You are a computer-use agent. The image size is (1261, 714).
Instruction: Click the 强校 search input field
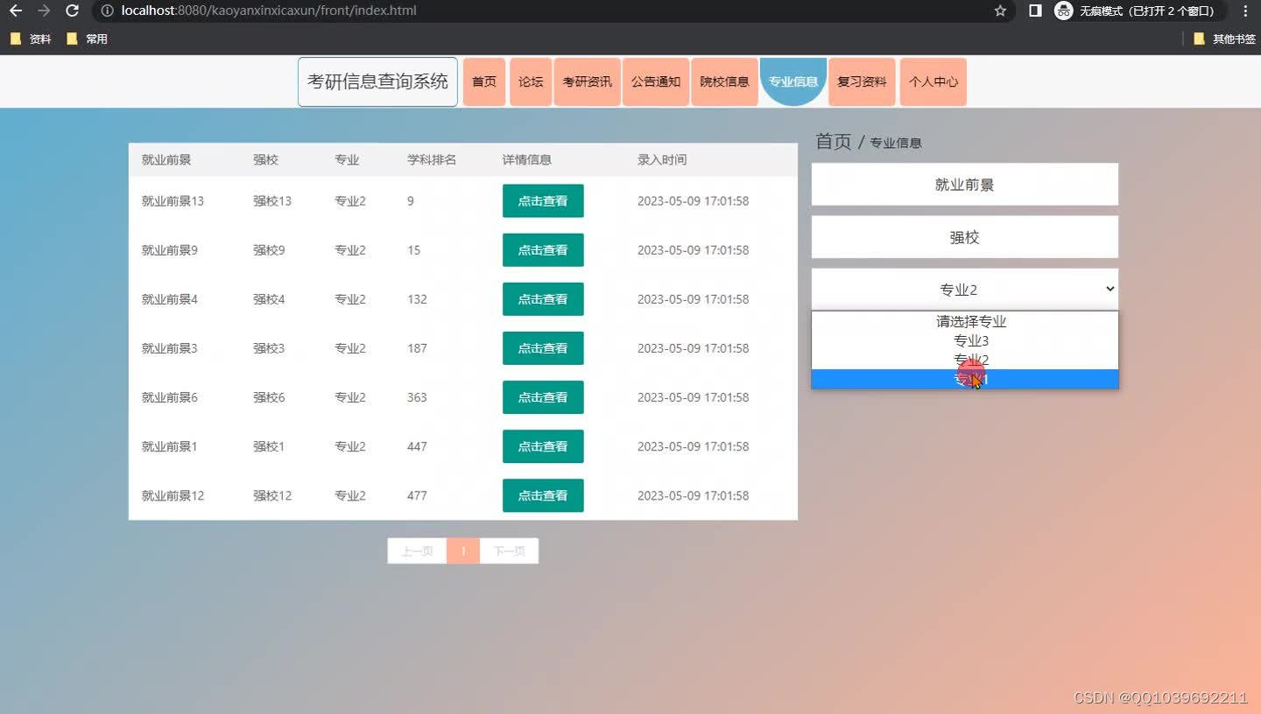(965, 237)
